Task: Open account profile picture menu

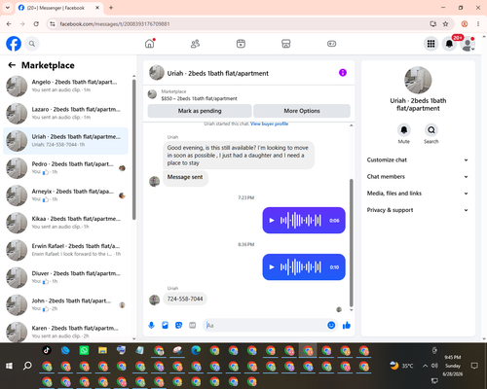Action: point(468,44)
